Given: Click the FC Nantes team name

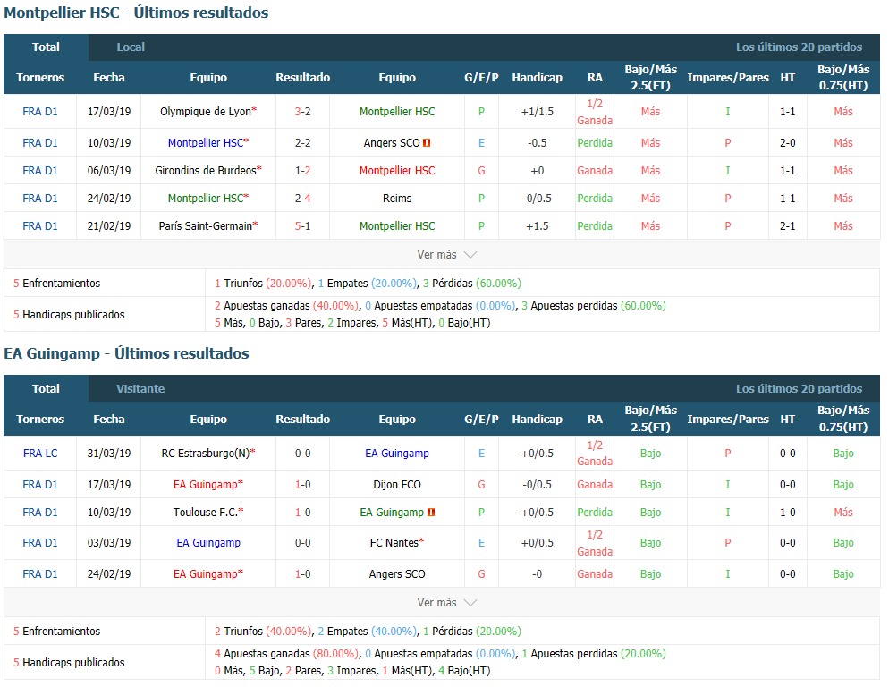Looking at the screenshot, I should 394,543.
